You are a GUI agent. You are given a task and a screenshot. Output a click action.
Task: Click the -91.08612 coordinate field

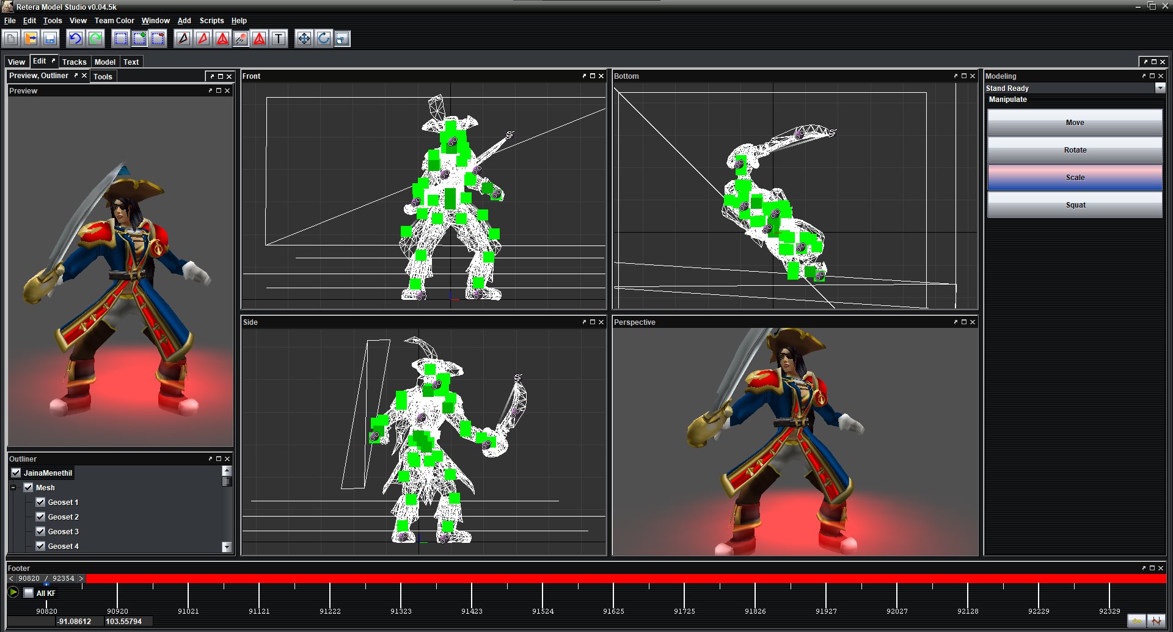[x=79, y=622]
